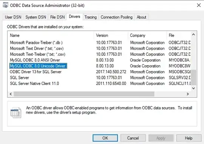Viewport: 204px width, 144px height.
Task: Switch to Connection Pooling tab
Action: pos(117,17)
